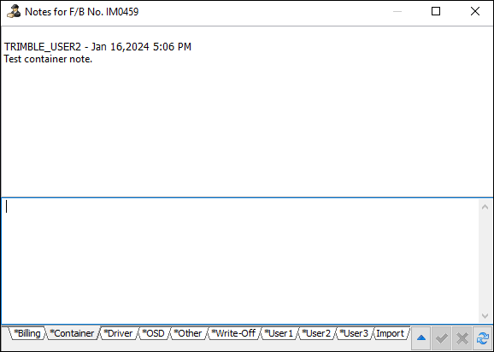Open the *OSD tab
Screen dimensions: 494x352
click(x=154, y=333)
